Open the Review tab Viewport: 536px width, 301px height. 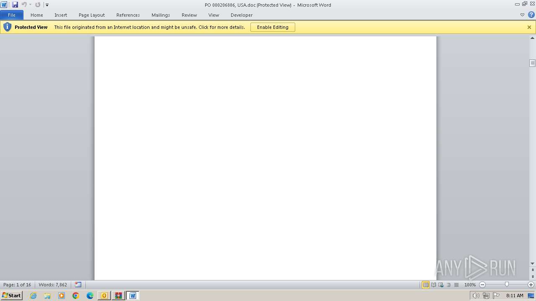[x=189, y=15]
